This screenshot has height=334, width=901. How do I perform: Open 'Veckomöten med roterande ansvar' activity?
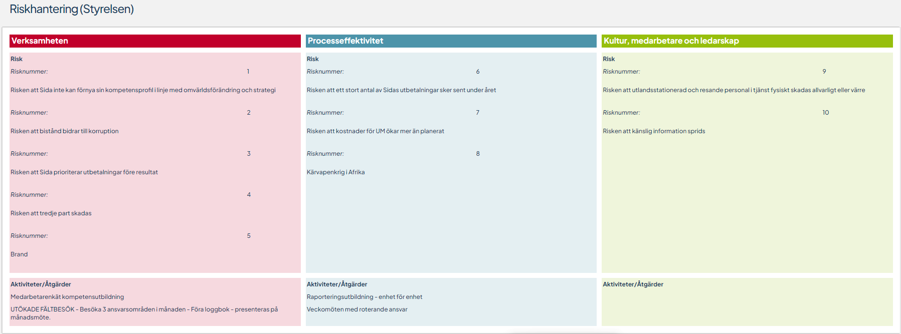pos(357,309)
